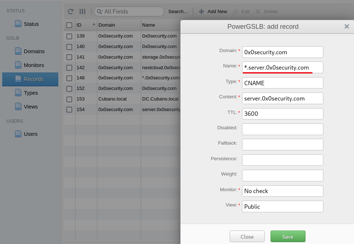Viewport: 354px width, 244px height.
Task: Open the View field showing Public
Action: pyautogui.click(x=283, y=206)
